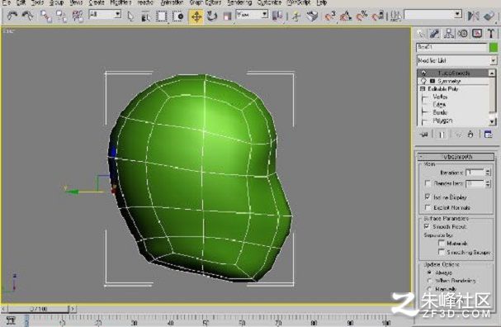Click the Undo arrow icon
501x327 pixels.
(12, 16)
